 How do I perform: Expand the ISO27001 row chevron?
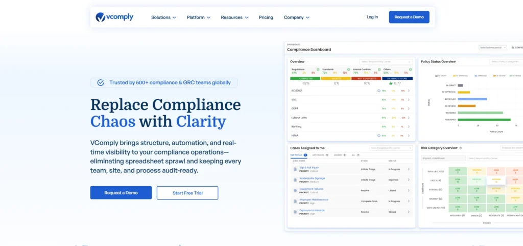pos(409,91)
